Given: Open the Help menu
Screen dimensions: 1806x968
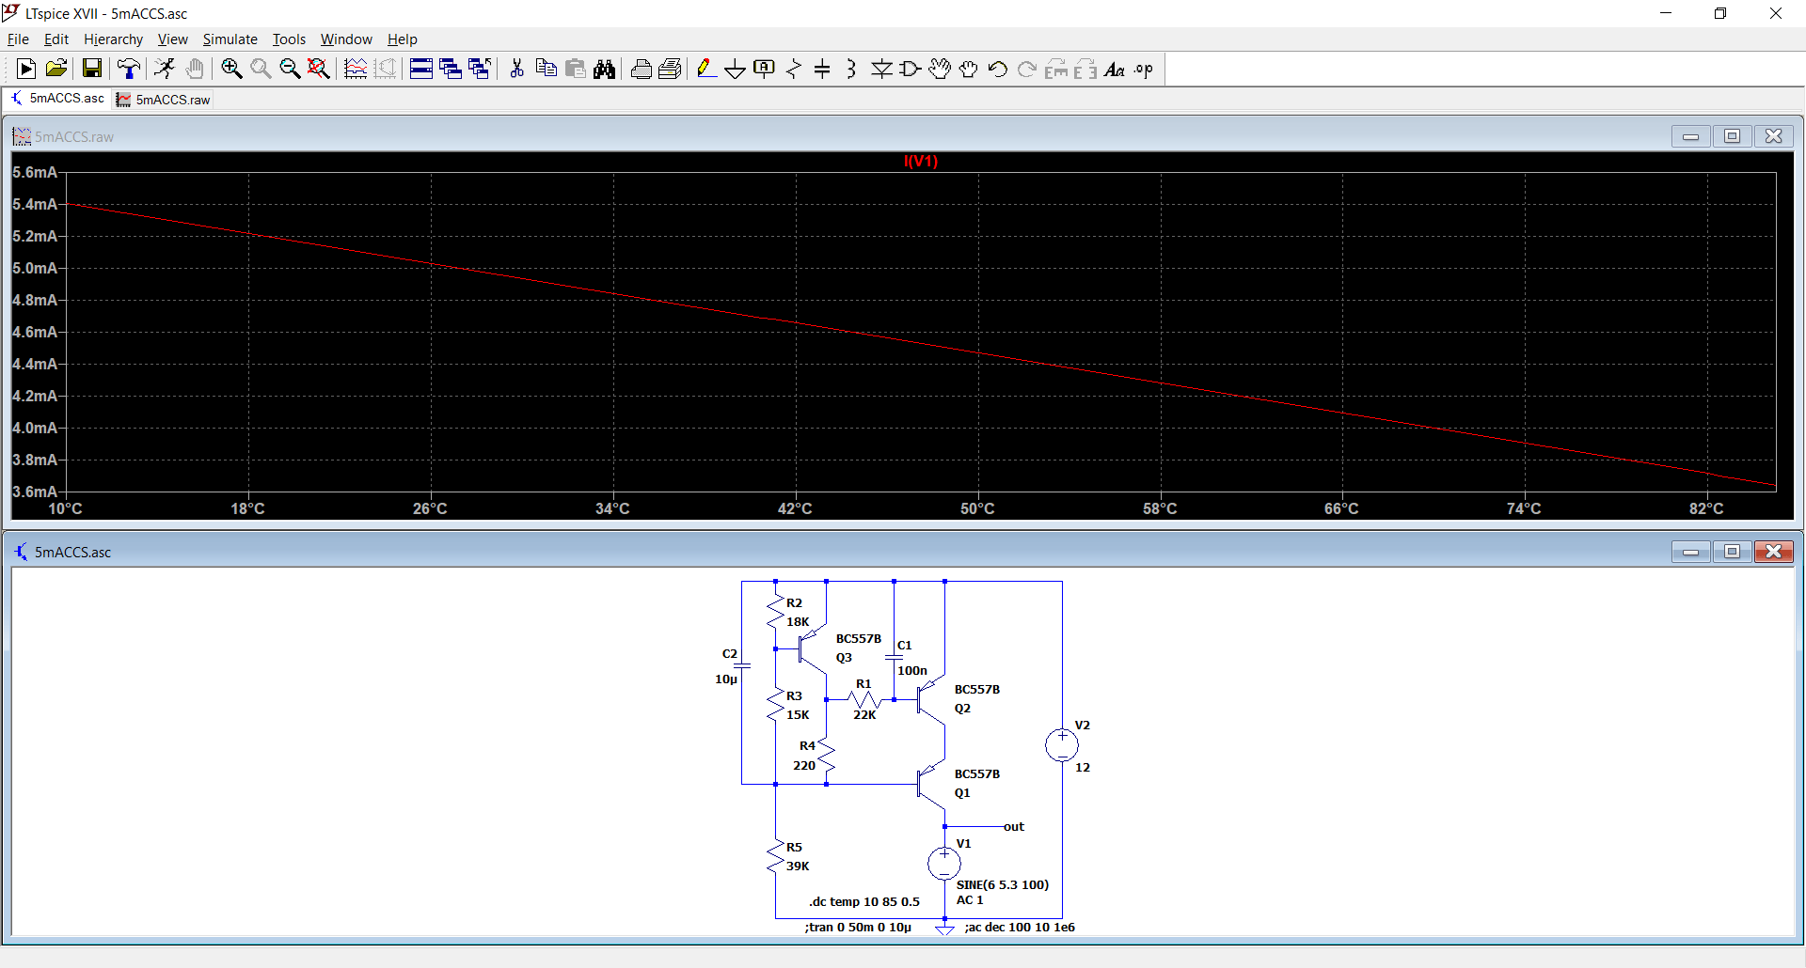Looking at the screenshot, I should click(402, 39).
